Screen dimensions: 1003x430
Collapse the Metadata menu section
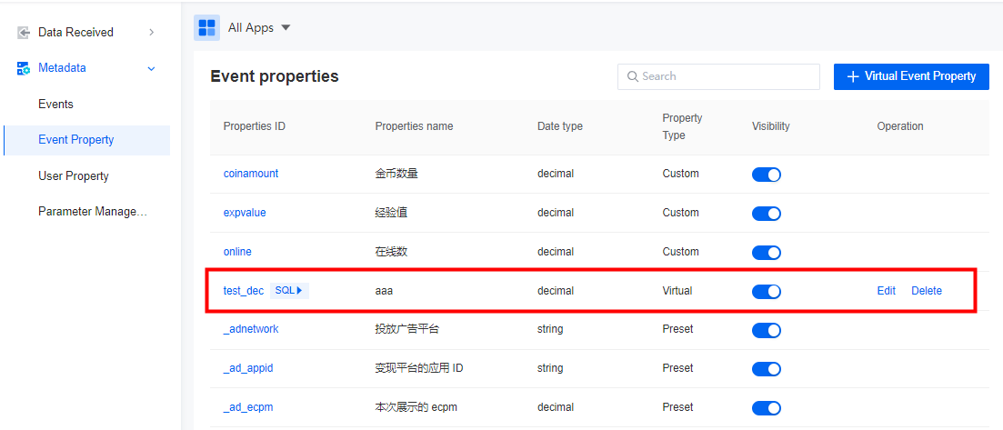[151, 68]
